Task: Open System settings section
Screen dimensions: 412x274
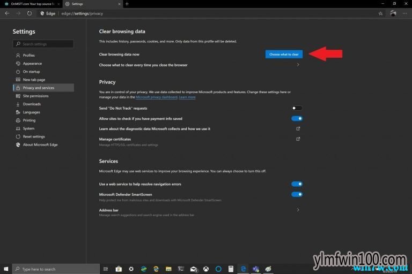Action: pos(43,128)
